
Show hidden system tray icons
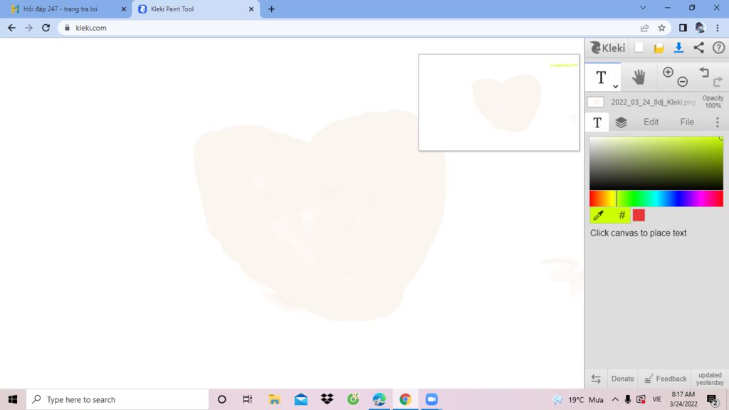(614, 399)
